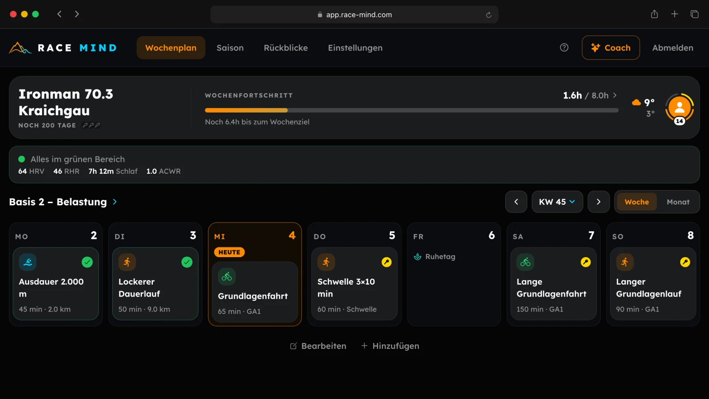
Task: Go to next week arrow
Action: 599,202
